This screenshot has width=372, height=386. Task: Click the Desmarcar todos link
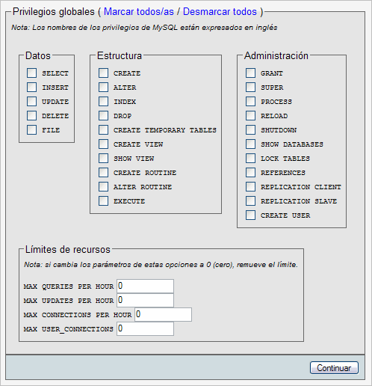click(220, 12)
